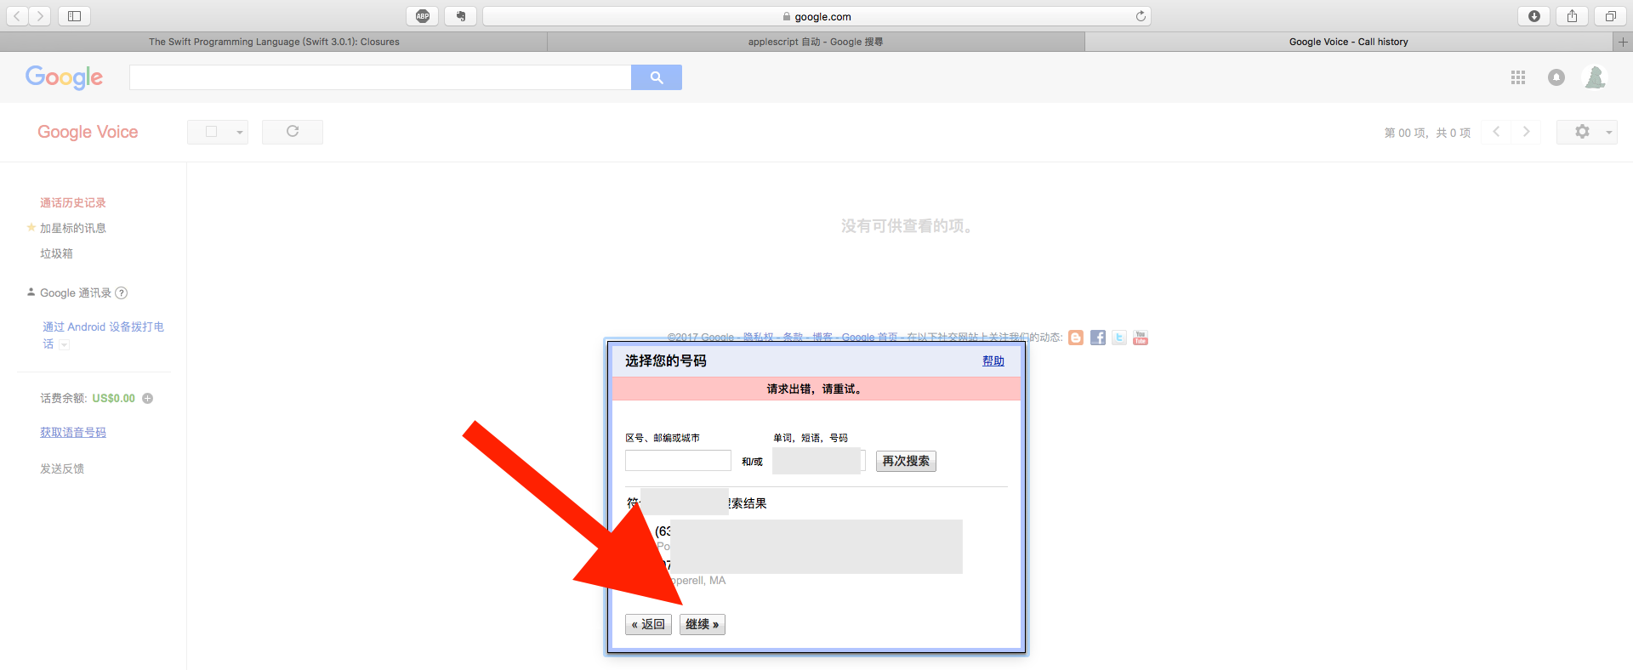Select Google Voice - Call history tab

click(x=1349, y=42)
